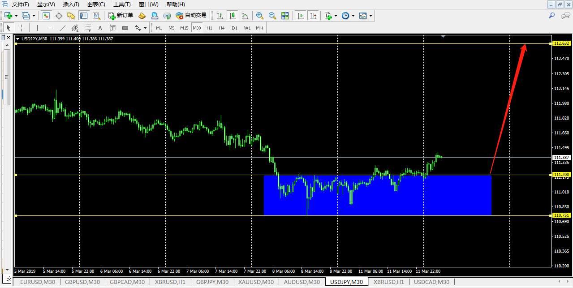
Task: Open the 显示(V) menu
Action: [x=46, y=4]
